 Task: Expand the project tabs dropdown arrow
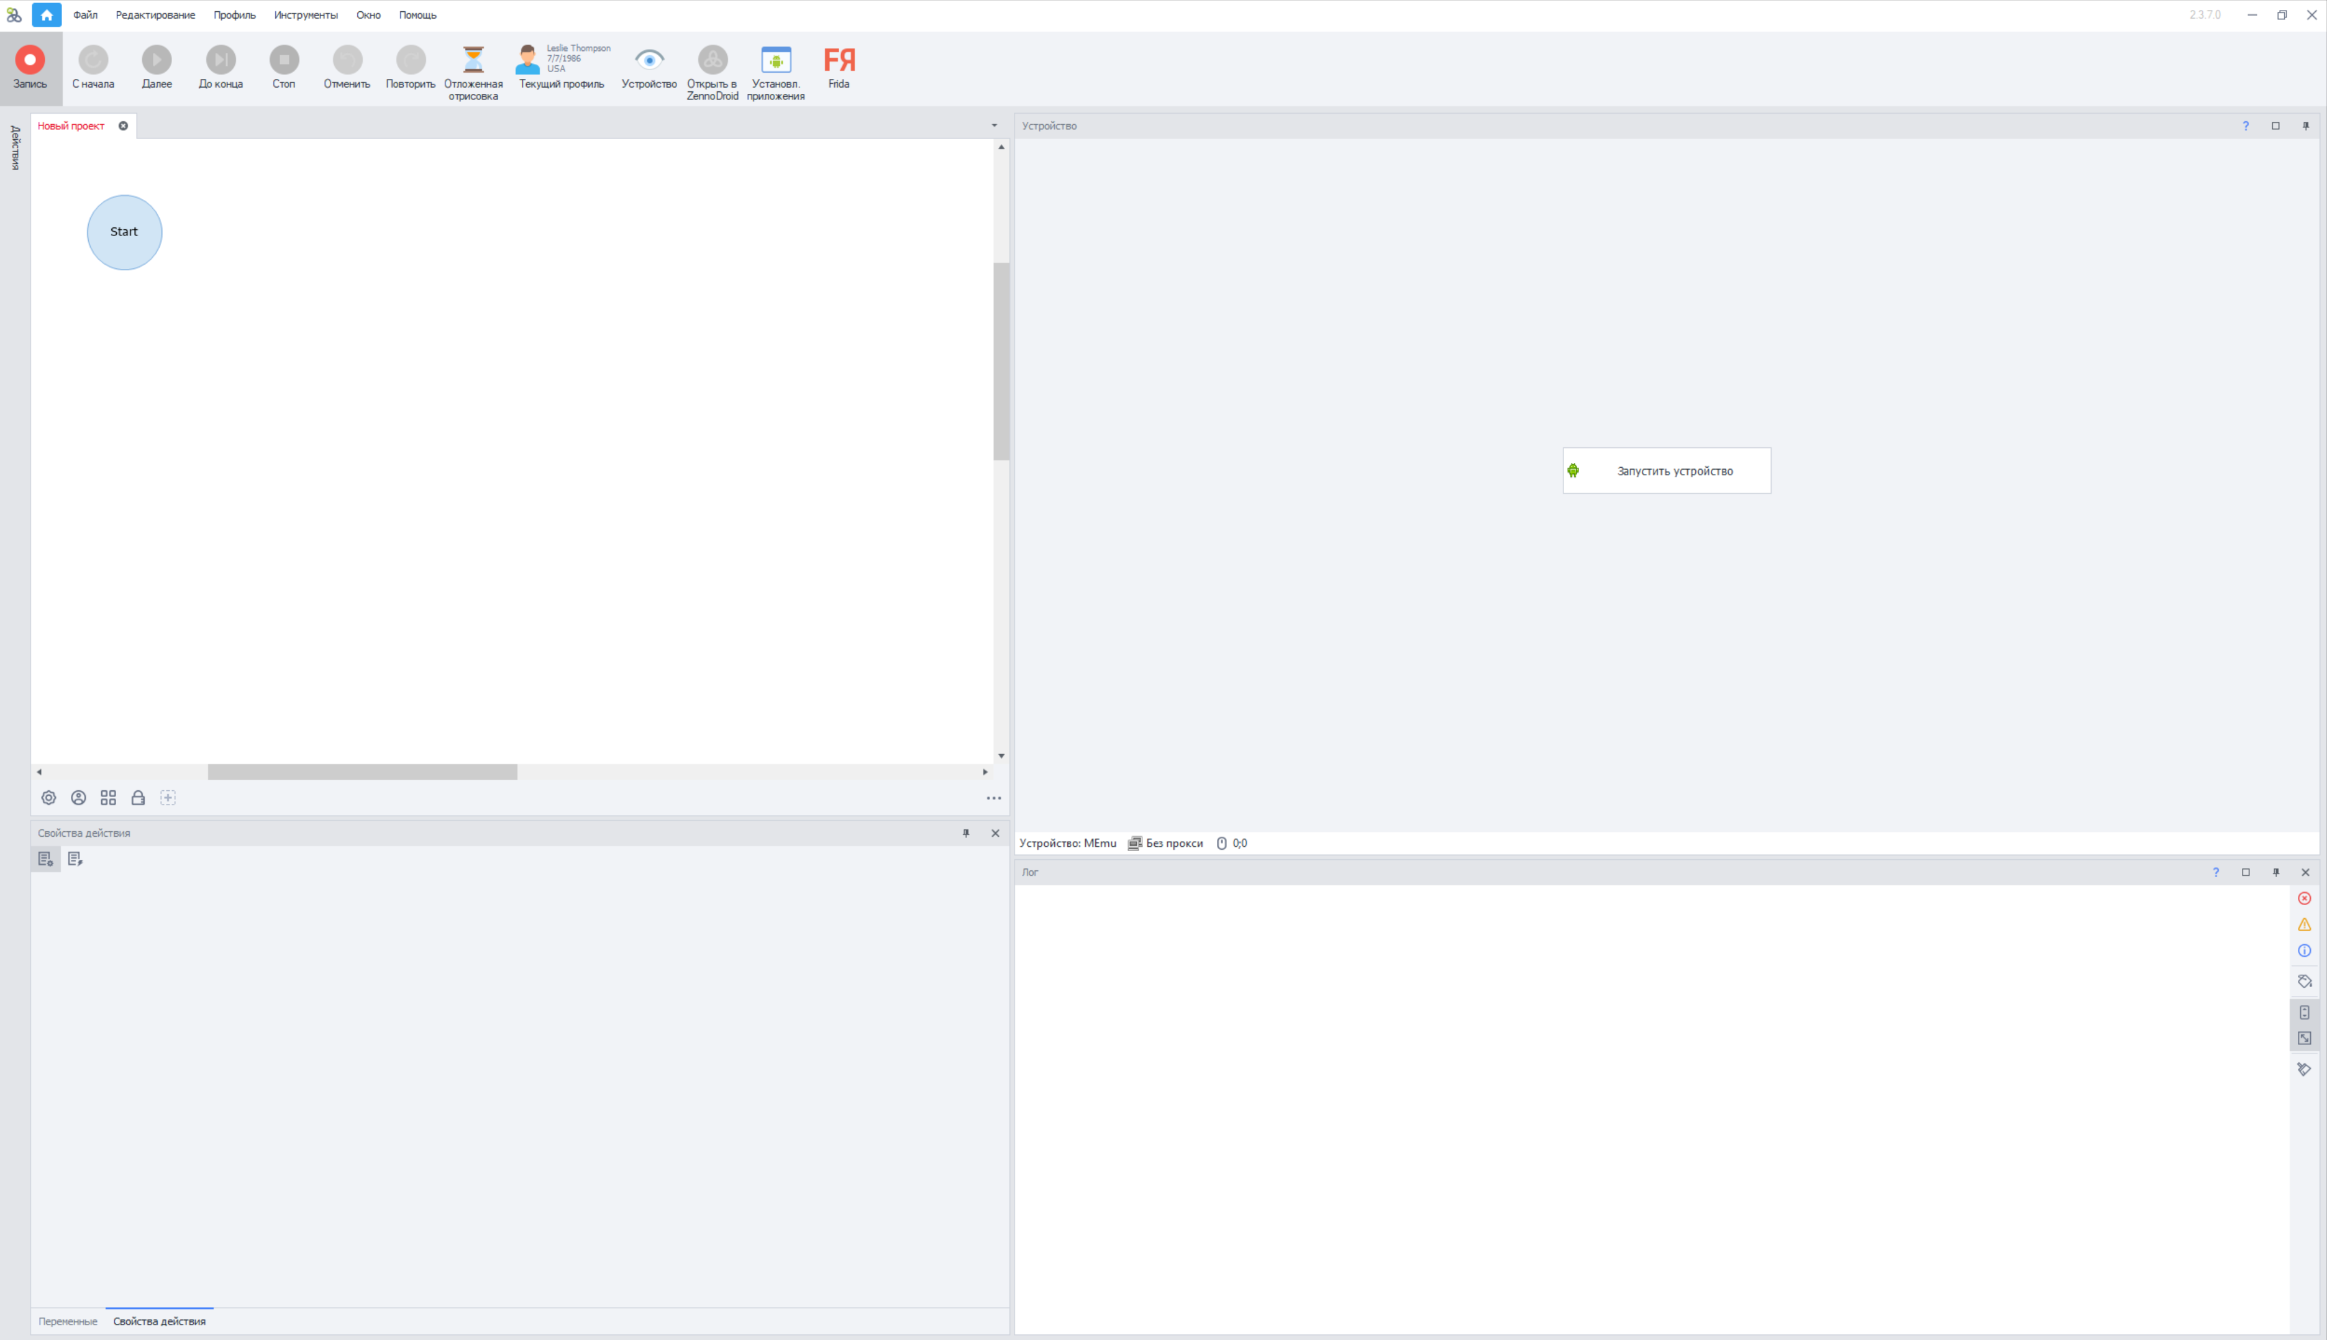click(994, 125)
